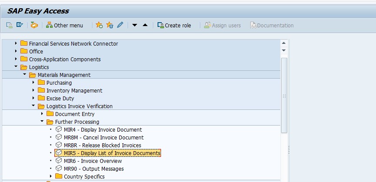Screen dimensions: 376x182
Task: Expand Financial Services Network Connector node
Action: tap(16, 43)
